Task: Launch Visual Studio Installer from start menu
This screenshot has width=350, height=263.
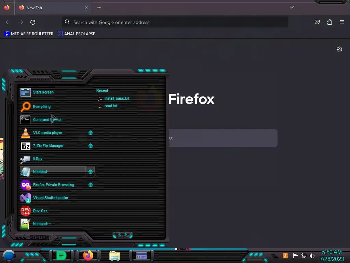Action: click(53, 198)
